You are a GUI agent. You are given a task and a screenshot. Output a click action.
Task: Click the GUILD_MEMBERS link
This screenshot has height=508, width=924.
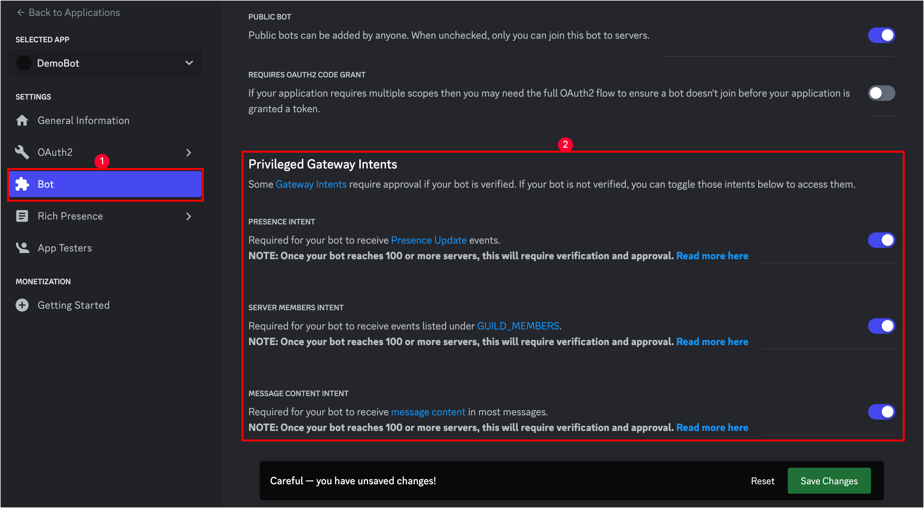(518, 326)
